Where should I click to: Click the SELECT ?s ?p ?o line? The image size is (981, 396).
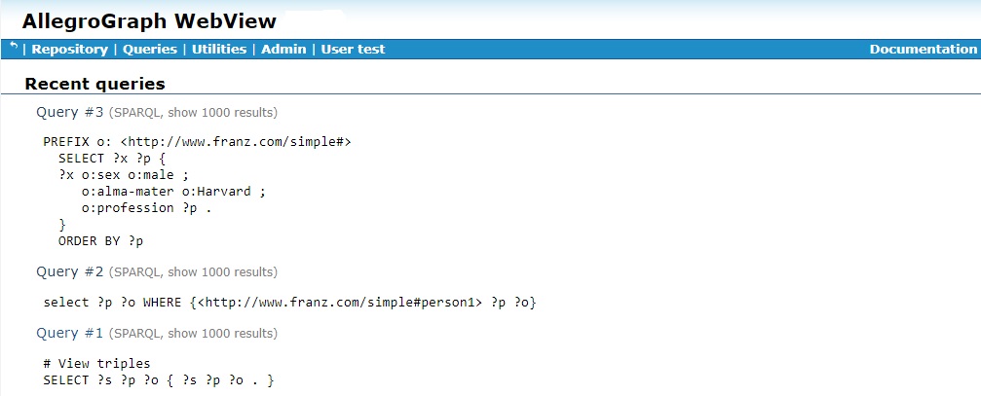tap(159, 379)
